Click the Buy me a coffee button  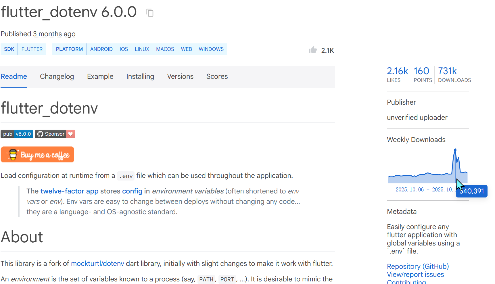tap(37, 155)
